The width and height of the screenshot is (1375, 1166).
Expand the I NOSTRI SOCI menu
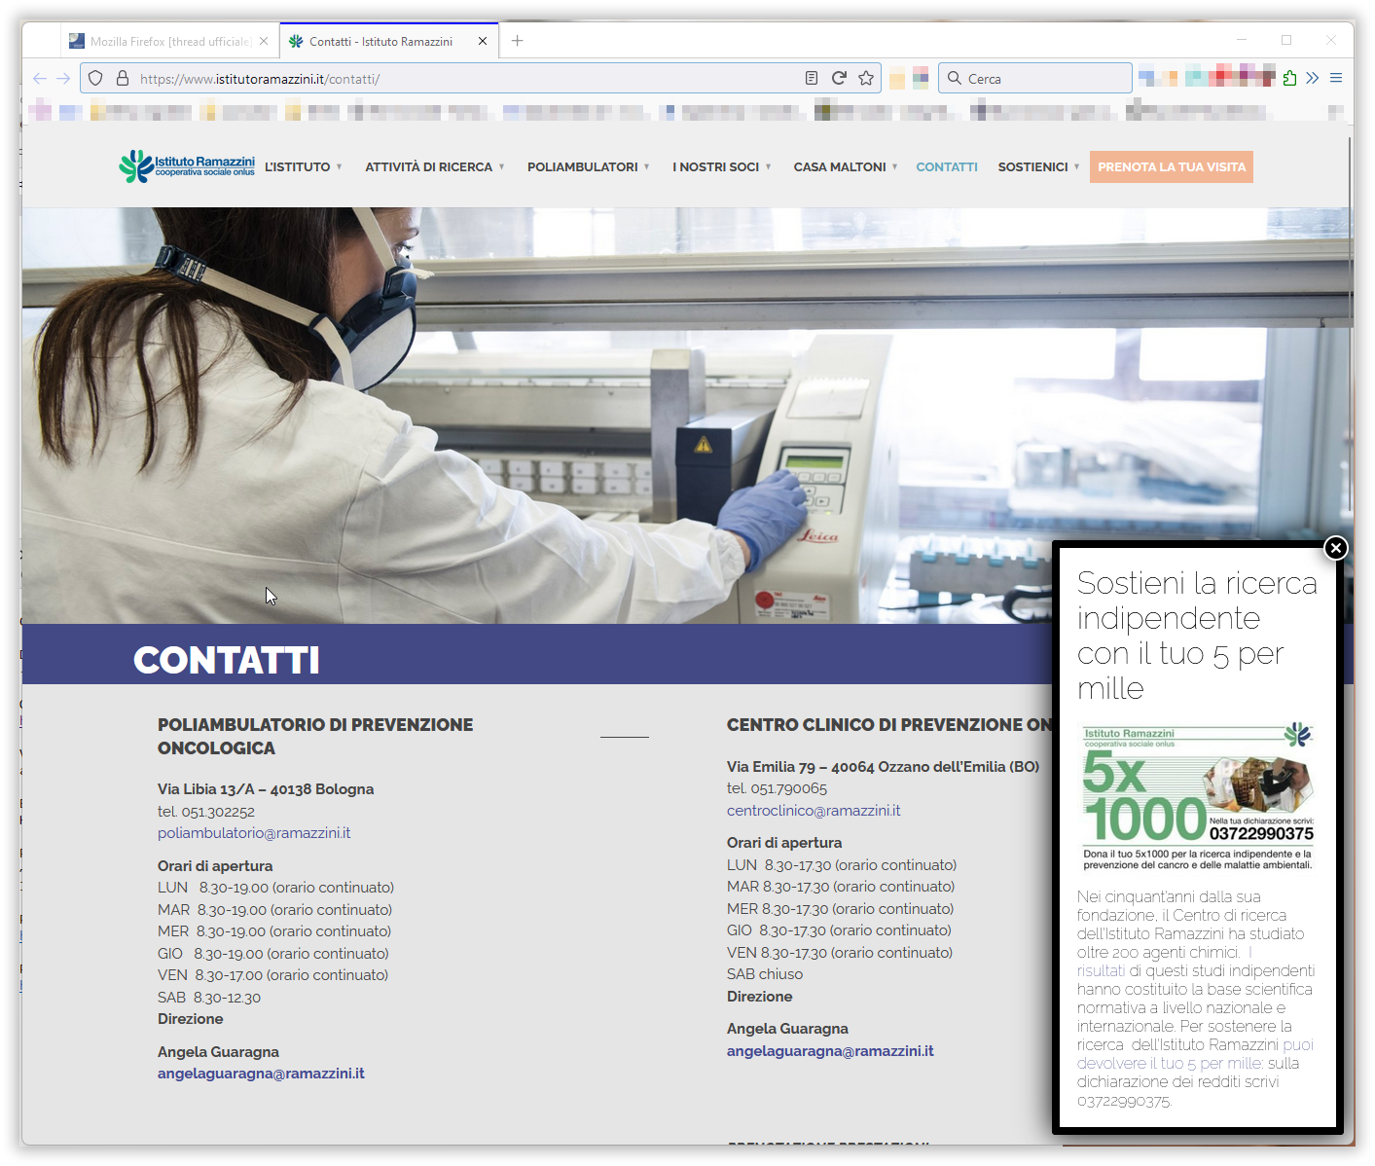(x=721, y=167)
